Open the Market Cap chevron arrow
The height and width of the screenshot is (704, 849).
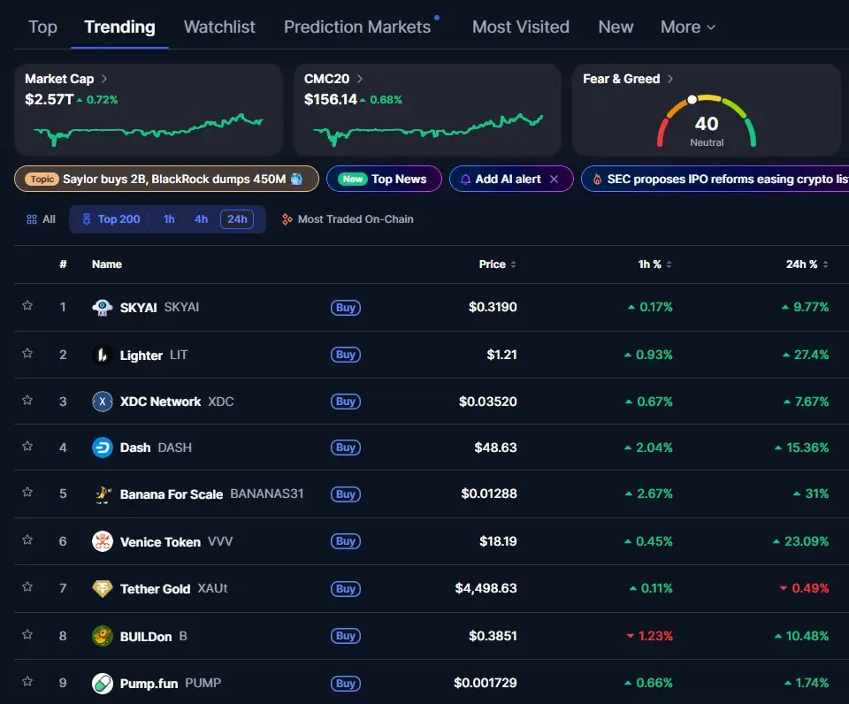click(x=104, y=79)
